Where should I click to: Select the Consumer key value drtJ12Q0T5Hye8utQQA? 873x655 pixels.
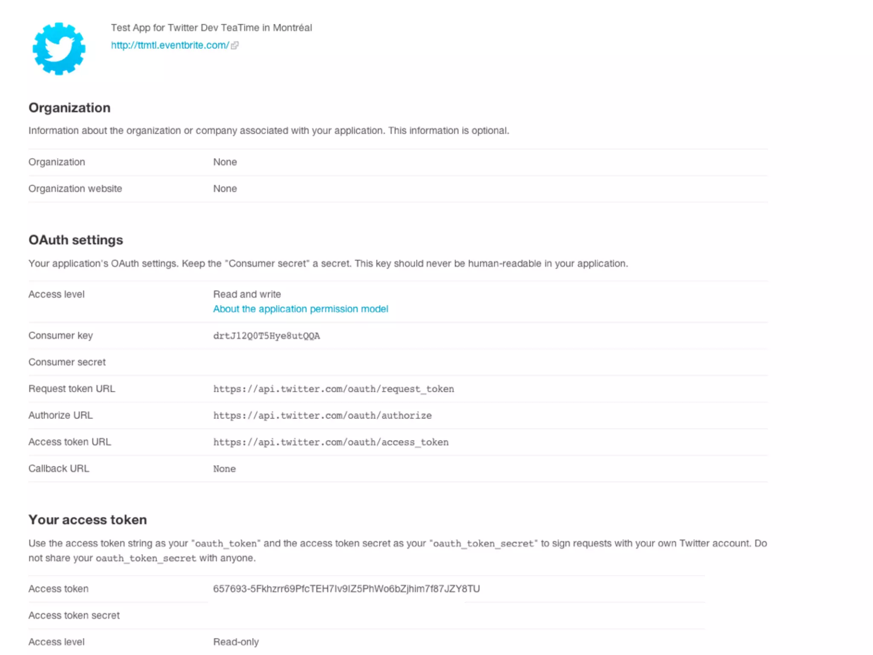[266, 336]
